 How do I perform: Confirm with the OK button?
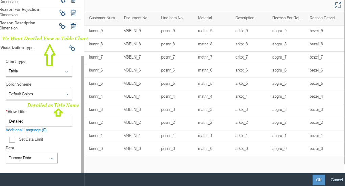[x=319, y=180]
